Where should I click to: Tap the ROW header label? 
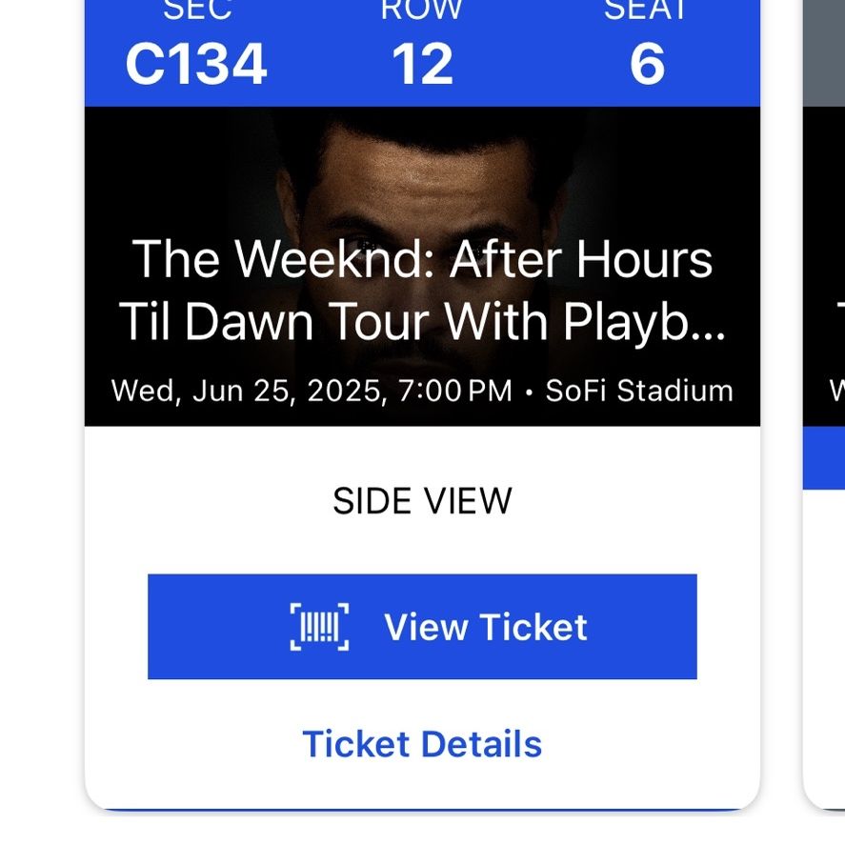pyautogui.click(x=422, y=10)
